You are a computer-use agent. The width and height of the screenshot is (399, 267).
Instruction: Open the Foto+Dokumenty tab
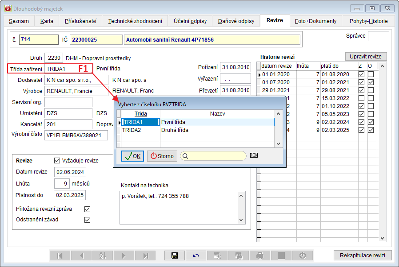coord(315,21)
